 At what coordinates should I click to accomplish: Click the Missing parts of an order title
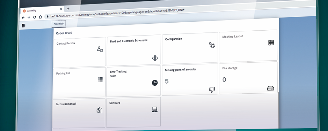pos(181,69)
